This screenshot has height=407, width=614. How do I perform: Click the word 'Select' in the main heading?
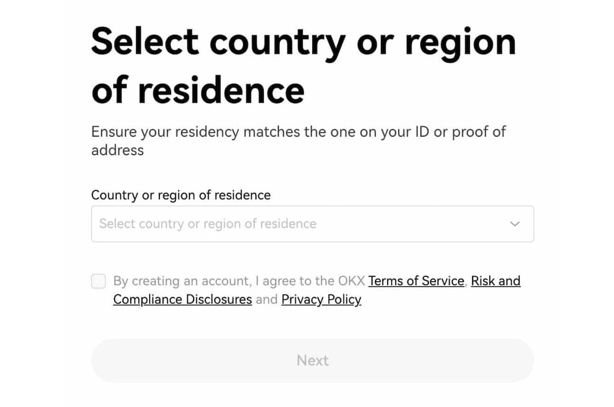(x=145, y=42)
